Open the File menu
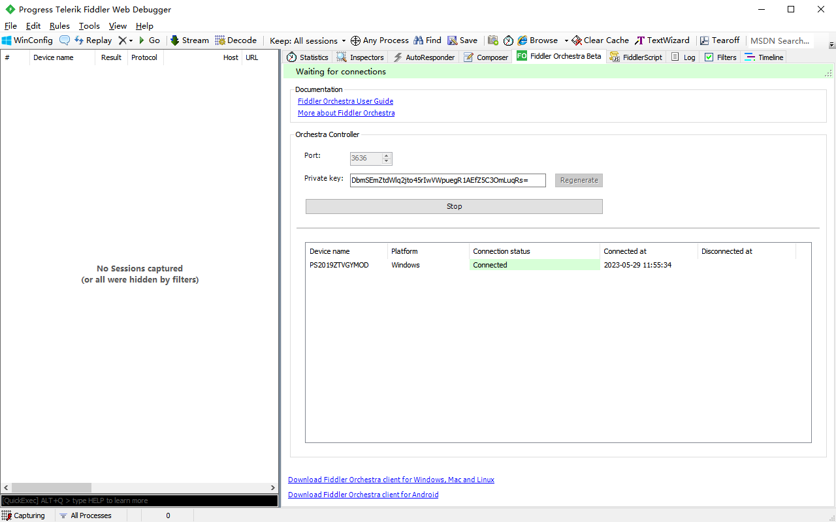This screenshot has width=836, height=522. click(x=10, y=26)
